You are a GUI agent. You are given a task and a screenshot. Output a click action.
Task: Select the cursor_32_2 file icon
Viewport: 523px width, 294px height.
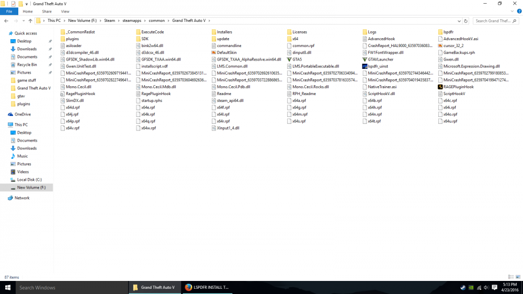[440, 45]
